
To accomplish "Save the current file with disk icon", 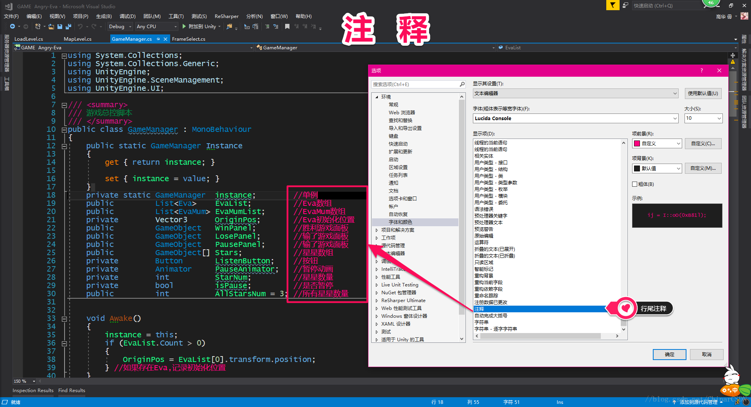I will click(60, 27).
